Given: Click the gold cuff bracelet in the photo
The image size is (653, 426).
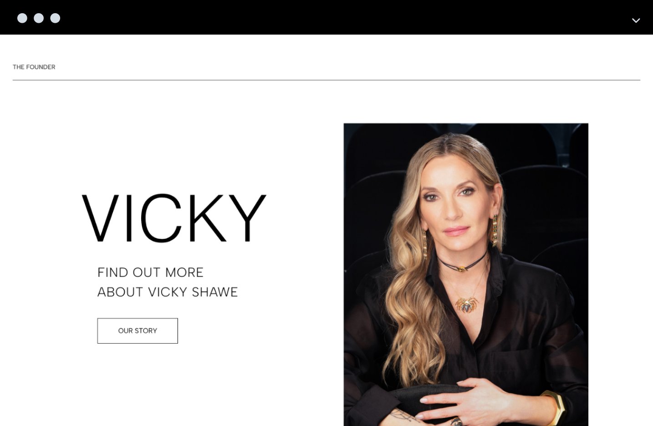Looking at the screenshot, I should click(553, 407).
